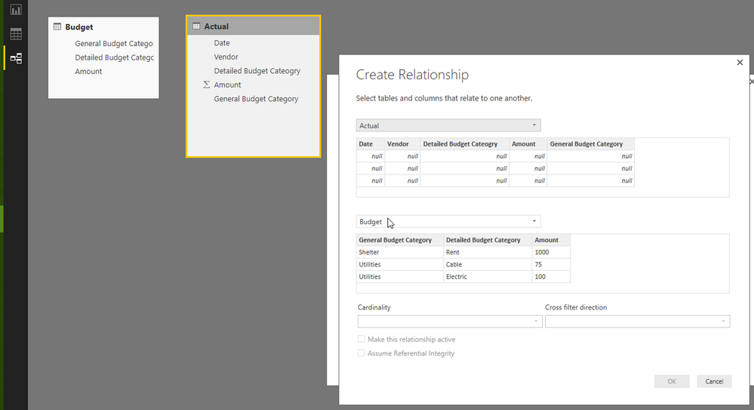Select the Budget table title in diagram
The width and height of the screenshot is (754, 410).
[79, 27]
